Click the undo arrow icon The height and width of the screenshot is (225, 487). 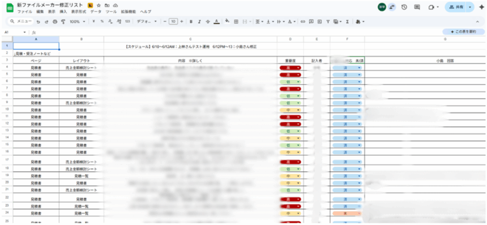(x=38, y=21)
